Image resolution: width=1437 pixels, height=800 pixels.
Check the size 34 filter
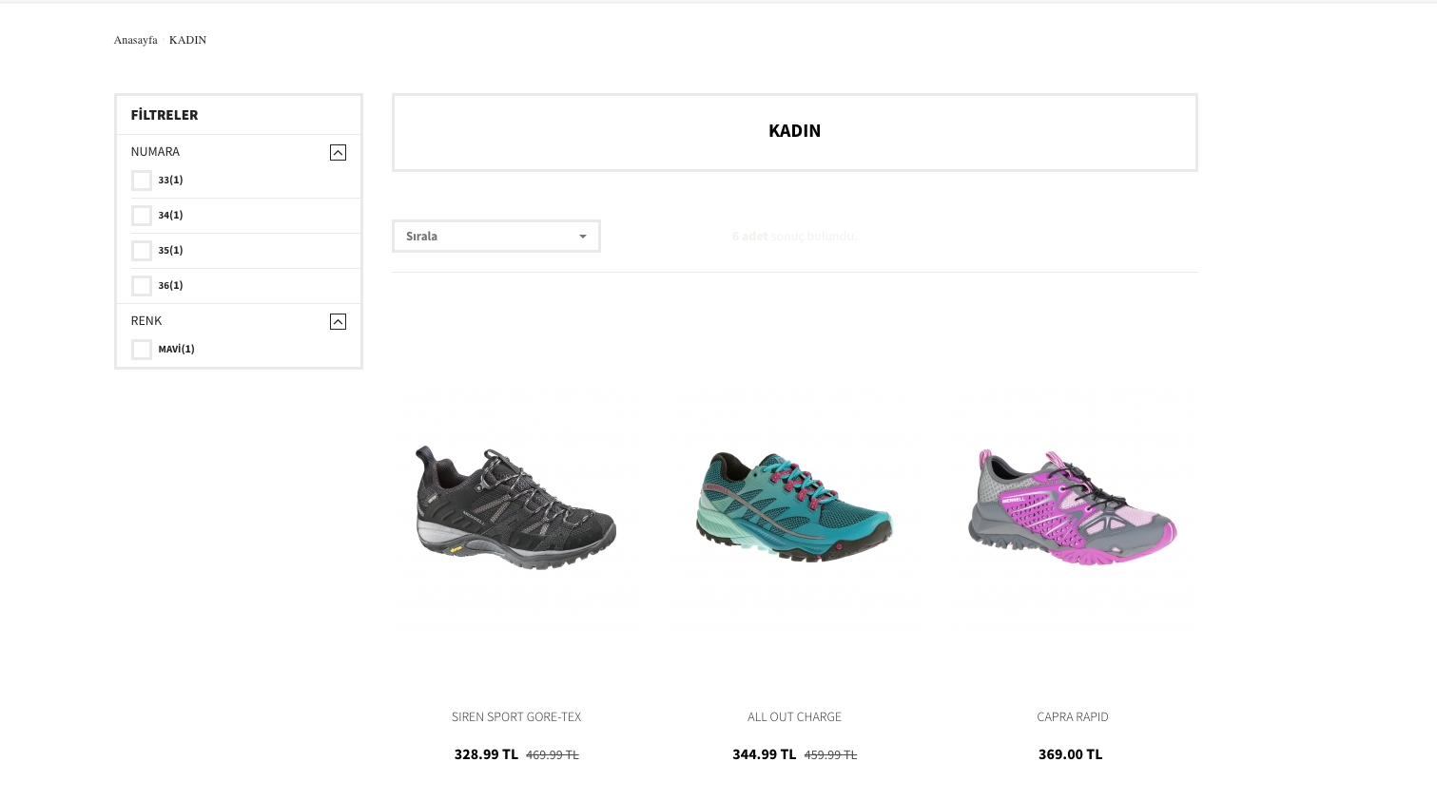(x=142, y=216)
